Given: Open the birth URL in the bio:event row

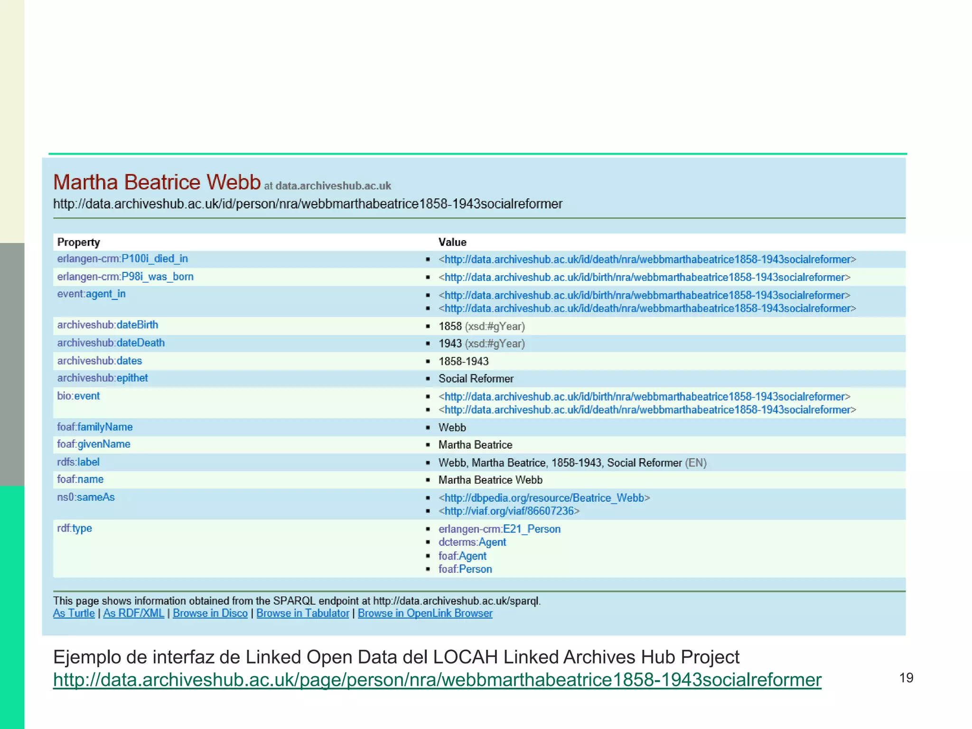Looking at the screenshot, I should pyautogui.click(x=645, y=397).
